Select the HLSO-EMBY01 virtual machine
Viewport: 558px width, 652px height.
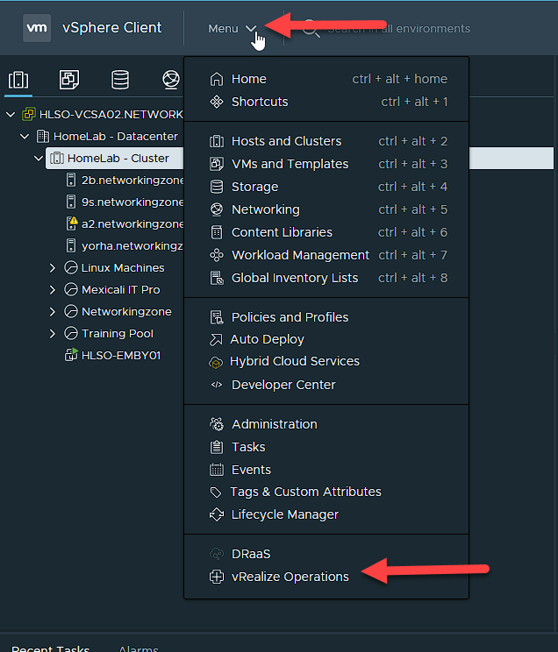(x=120, y=356)
